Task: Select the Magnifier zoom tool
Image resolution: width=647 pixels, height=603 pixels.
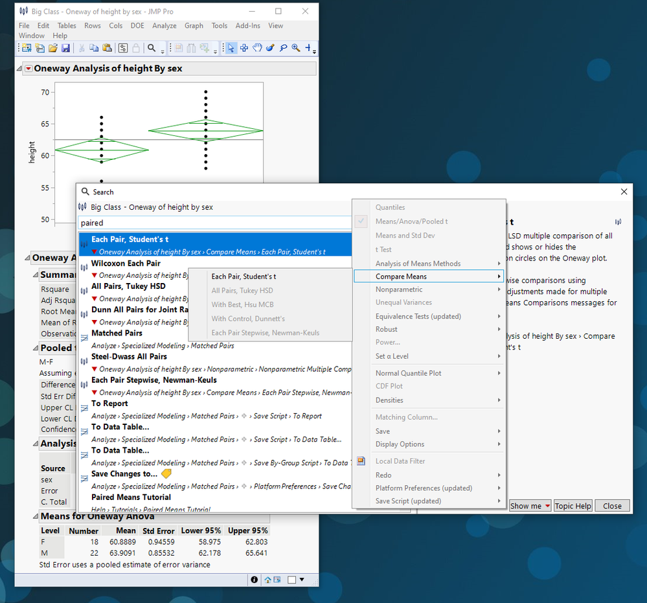Action: [x=296, y=48]
